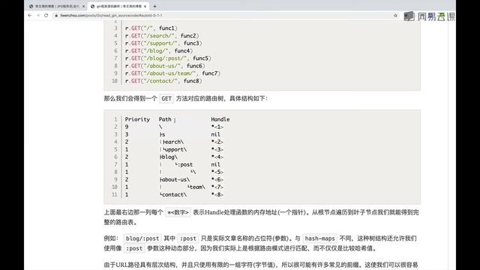The width and height of the screenshot is (480, 270).
Task: Bookmark page with star icon
Action: 395,15
